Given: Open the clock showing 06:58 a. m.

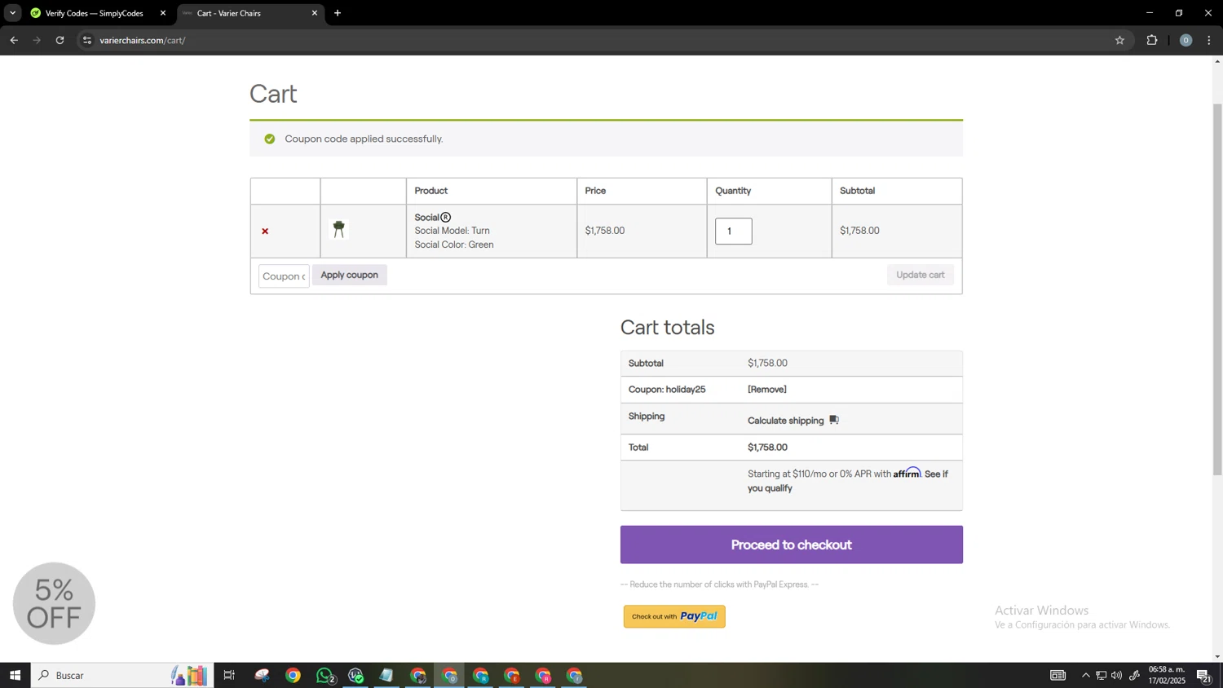Looking at the screenshot, I should click(1167, 675).
